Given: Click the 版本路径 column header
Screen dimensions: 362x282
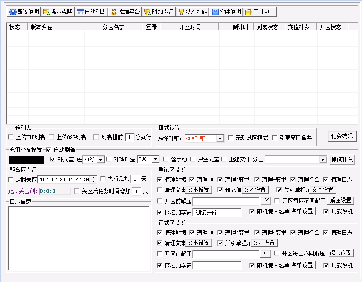Looking at the screenshot, I should pos(56,27).
